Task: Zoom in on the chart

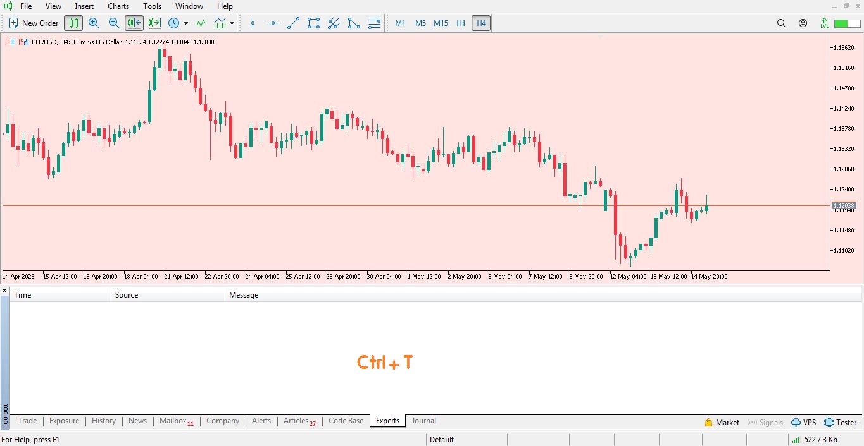Action: click(94, 23)
